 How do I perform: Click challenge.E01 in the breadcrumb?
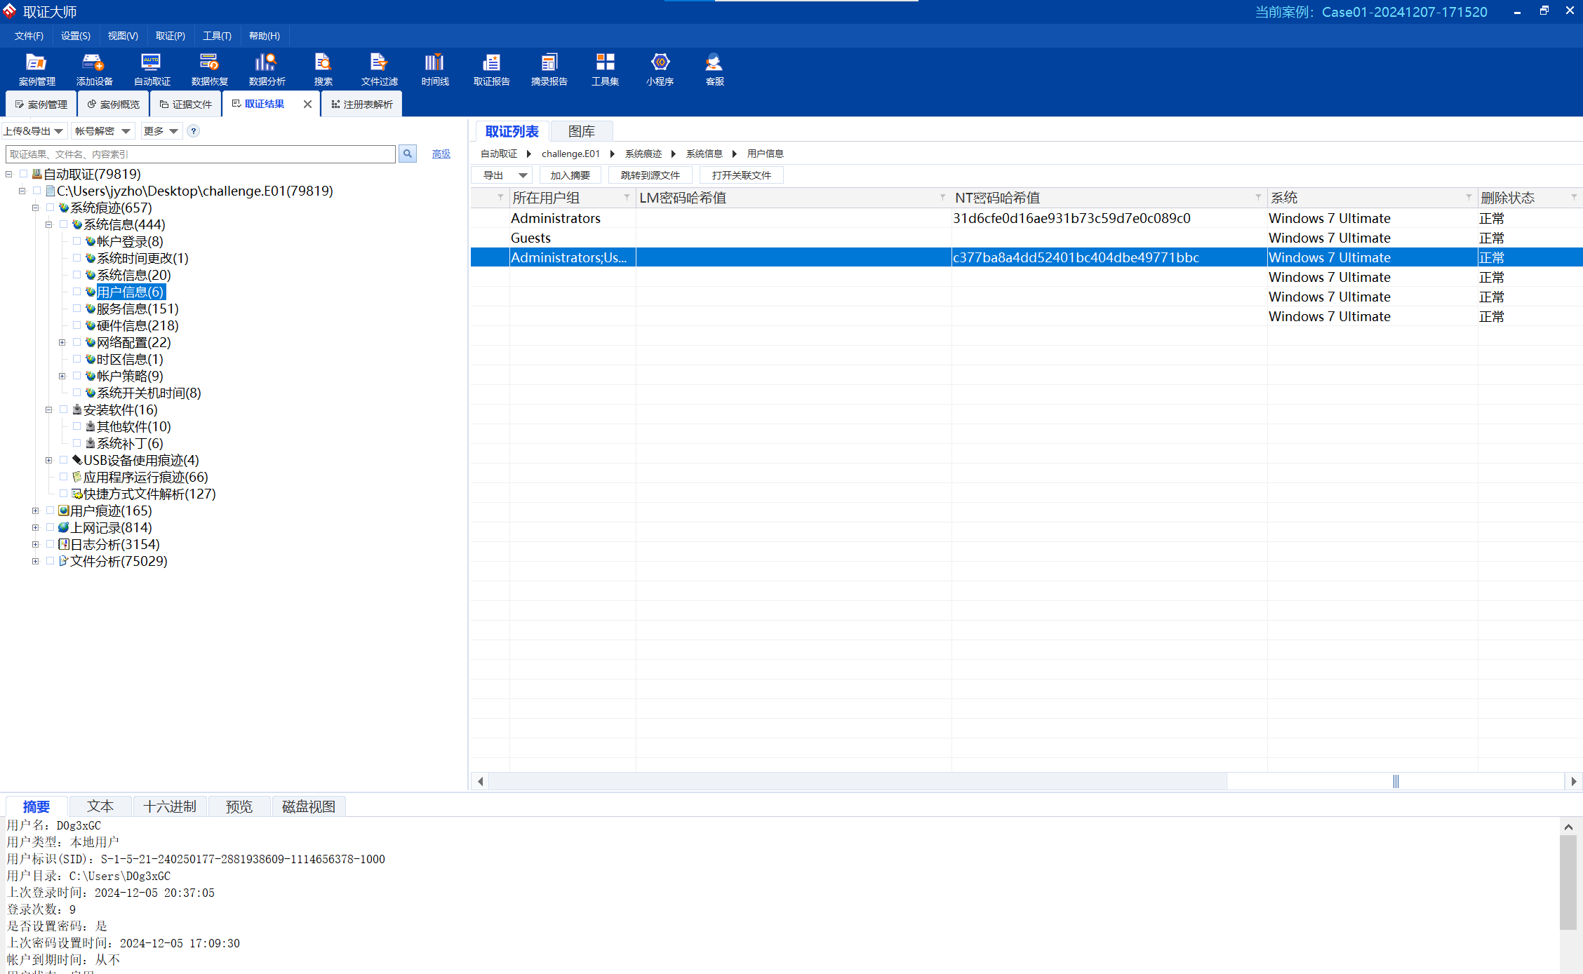click(x=570, y=154)
